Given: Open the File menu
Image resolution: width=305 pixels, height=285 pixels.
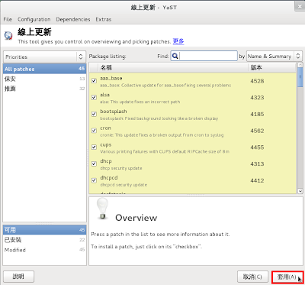Looking at the screenshot, I should pos(8,19).
